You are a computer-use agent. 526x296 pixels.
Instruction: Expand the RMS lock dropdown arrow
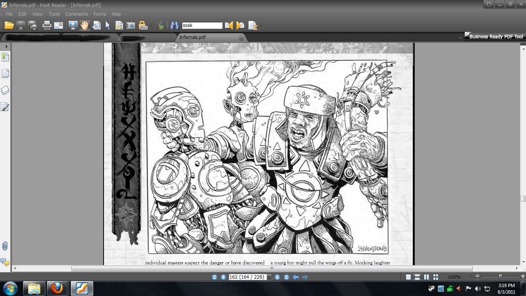pos(151,26)
